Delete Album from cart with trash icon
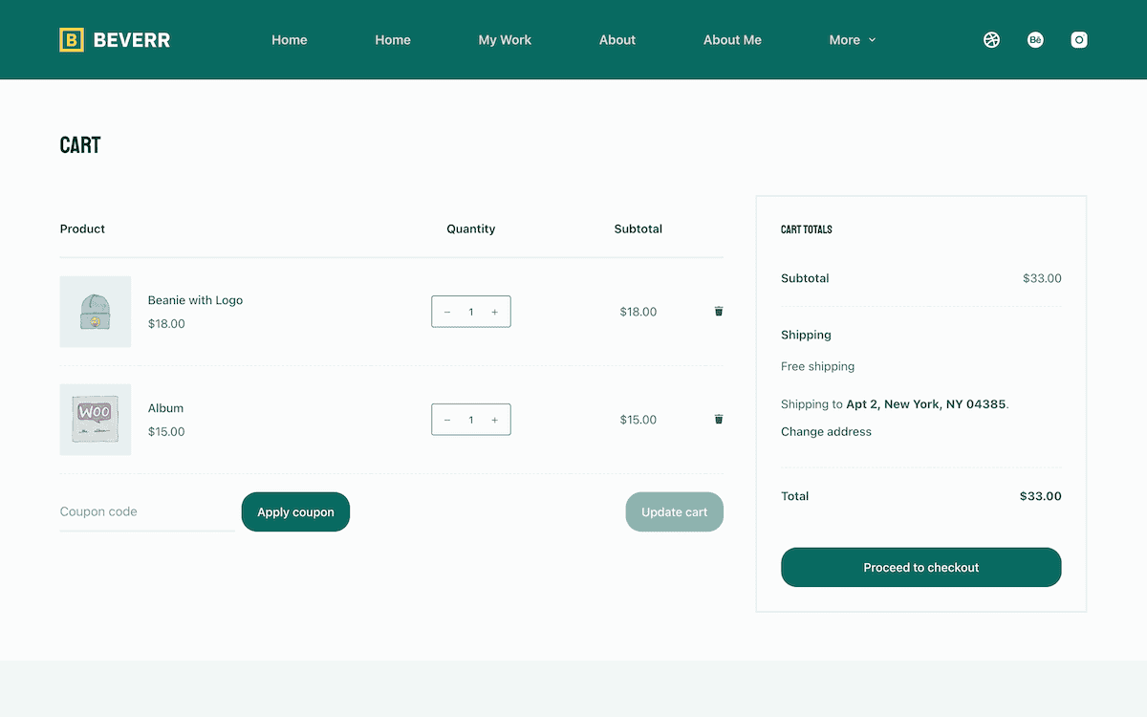Image resolution: width=1147 pixels, height=717 pixels. click(x=719, y=419)
